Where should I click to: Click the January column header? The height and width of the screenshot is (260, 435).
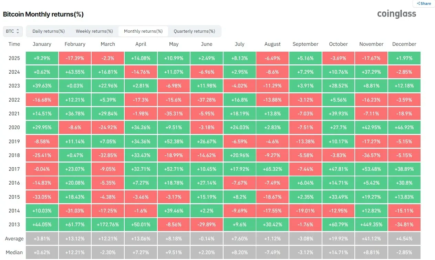point(42,44)
